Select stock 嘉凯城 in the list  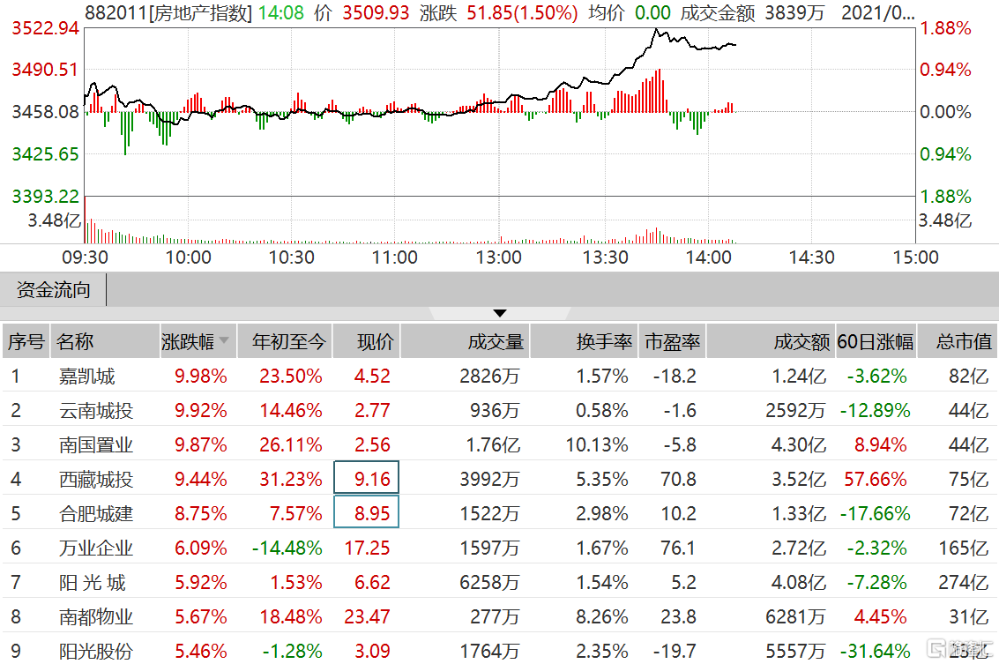[x=86, y=376]
